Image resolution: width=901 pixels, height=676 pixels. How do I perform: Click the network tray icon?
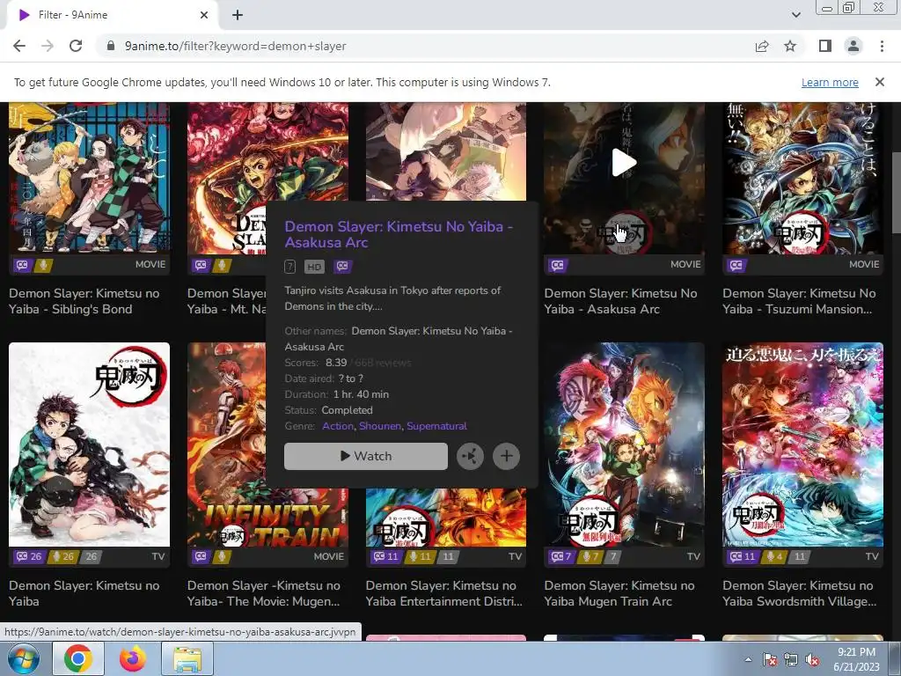tap(791, 660)
